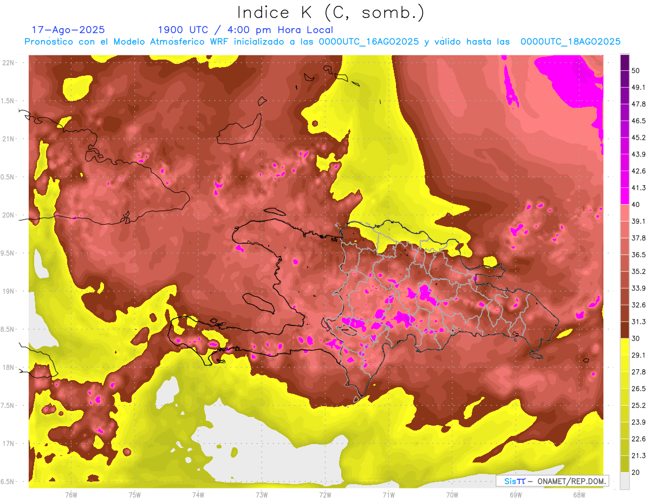
Task: Click the '21N' latitude label
Action: (9, 139)
